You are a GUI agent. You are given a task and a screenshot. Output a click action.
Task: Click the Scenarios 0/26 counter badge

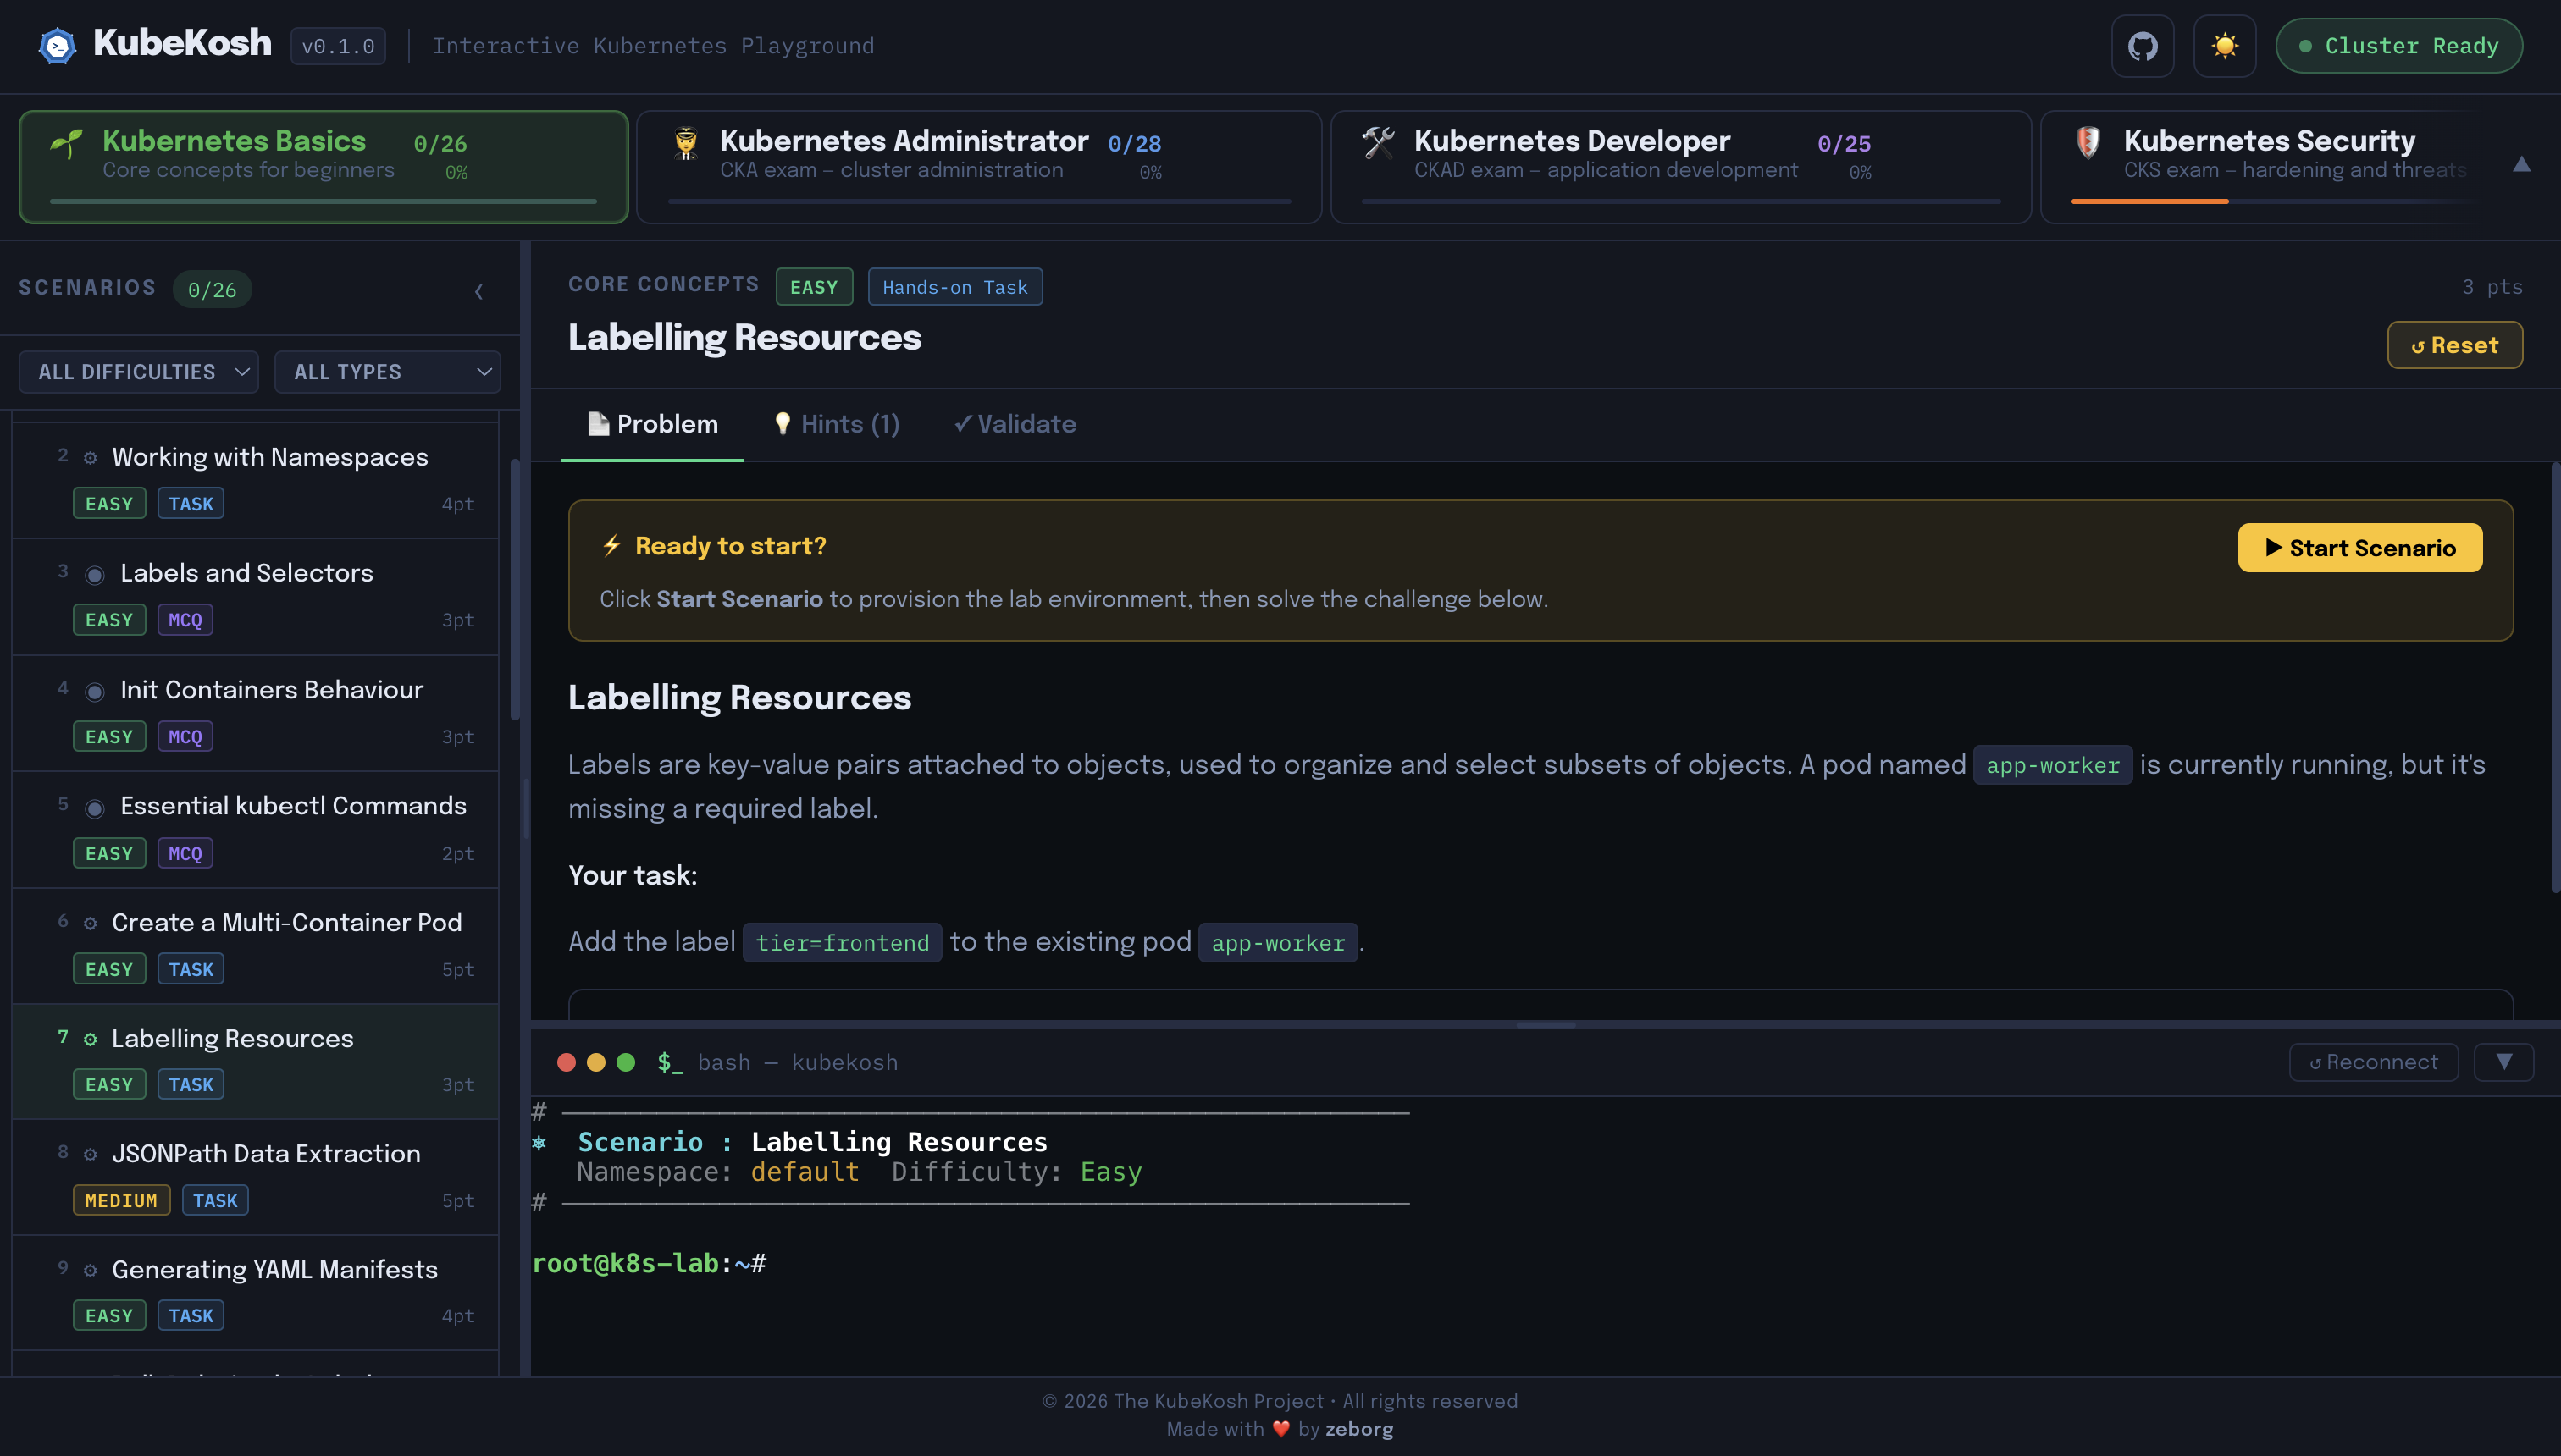point(212,290)
